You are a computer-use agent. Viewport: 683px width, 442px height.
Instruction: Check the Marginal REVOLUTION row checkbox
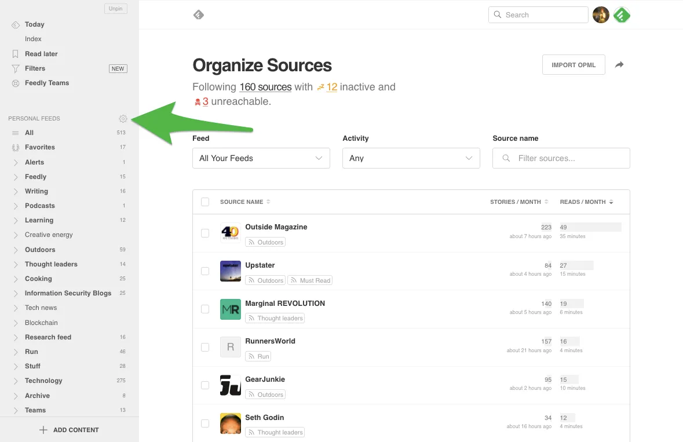click(205, 309)
